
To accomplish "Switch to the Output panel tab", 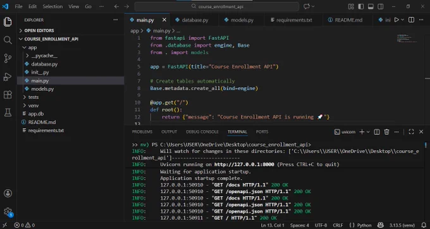I will tap(169, 132).
